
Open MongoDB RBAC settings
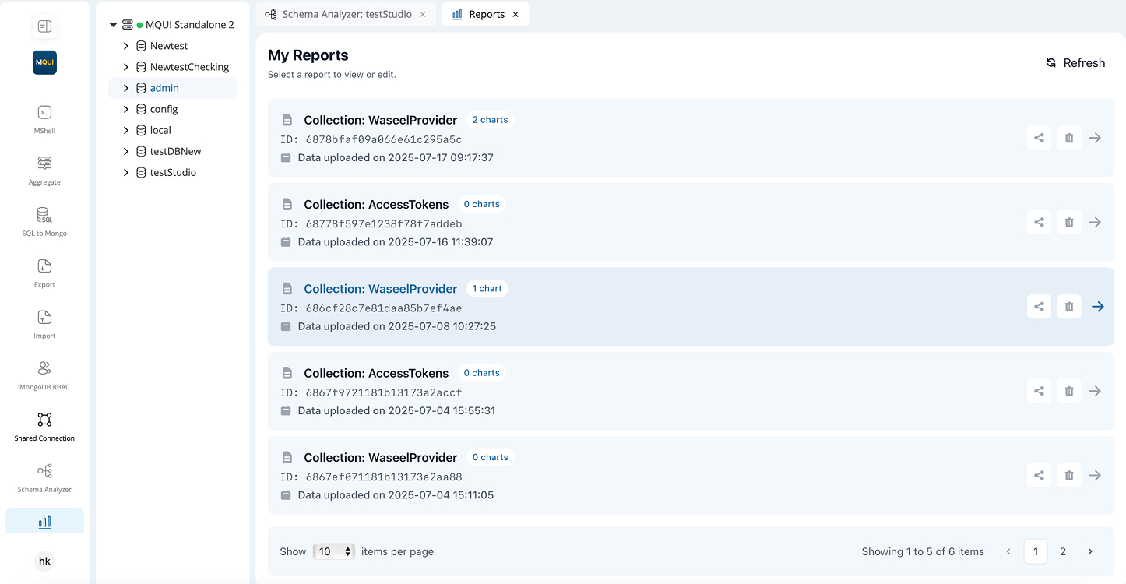(44, 373)
